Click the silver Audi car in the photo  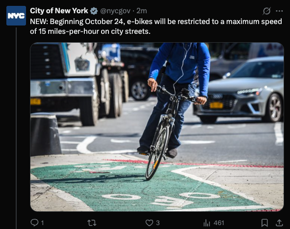(238, 90)
